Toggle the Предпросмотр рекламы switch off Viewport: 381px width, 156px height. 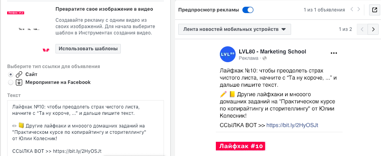(x=248, y=10)
